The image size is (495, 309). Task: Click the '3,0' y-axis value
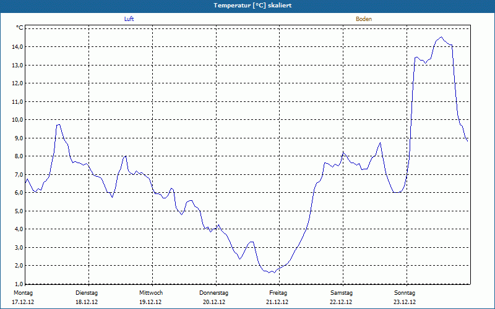coord(19,248)
